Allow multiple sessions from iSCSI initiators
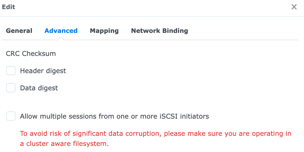This screenshot has width=304, height=152. click(11, 116)
